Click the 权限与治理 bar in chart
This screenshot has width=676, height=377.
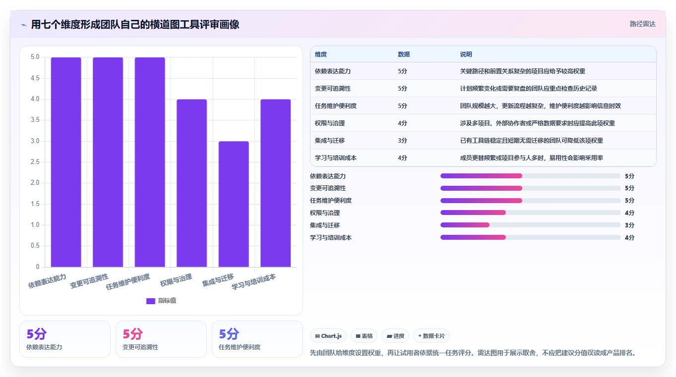pyautogui.click(x=191, y=183)
